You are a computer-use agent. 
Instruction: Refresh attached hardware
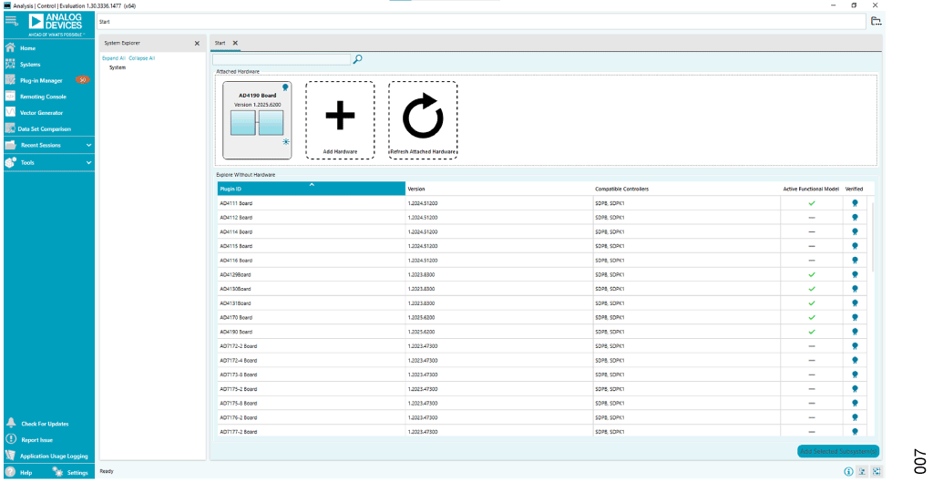(x=423, y=119)
